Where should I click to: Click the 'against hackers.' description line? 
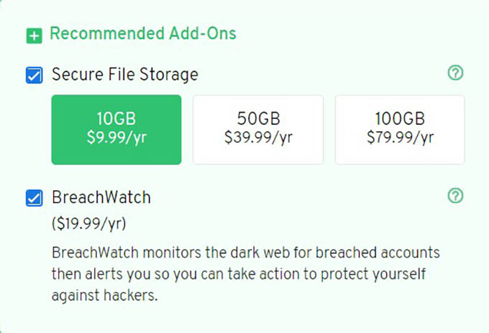(104, 295)
